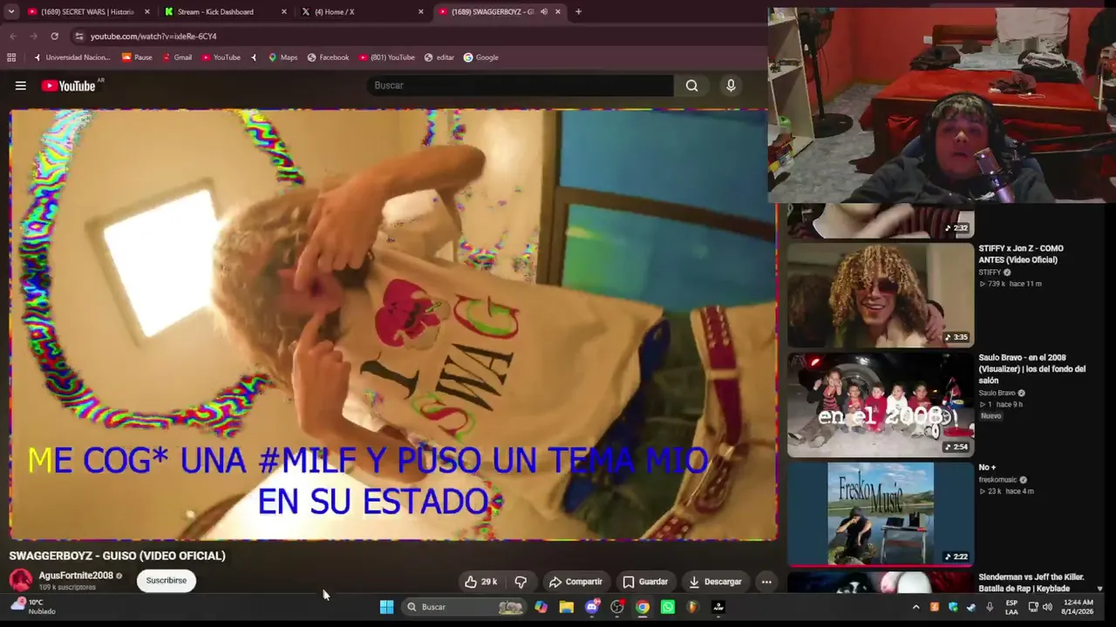The width and height of the screenshot is (1116, 627).
Task: Click the address bar URL youtube.com/watch
Action: pyautogui.click(x=153, y=37)
